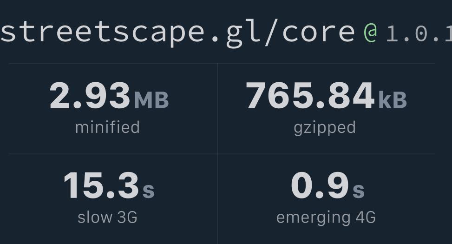Select the slow 3G label
This screenshot has width=452, height=244.
click(107, 217)
